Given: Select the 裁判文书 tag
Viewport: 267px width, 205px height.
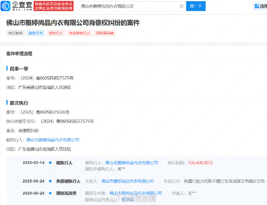Looking at the screenshot, I should pos(36,33).
